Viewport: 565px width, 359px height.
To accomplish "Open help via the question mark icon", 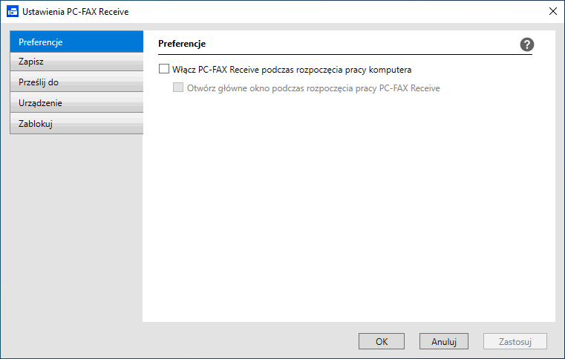I will (x=527, y=45).
